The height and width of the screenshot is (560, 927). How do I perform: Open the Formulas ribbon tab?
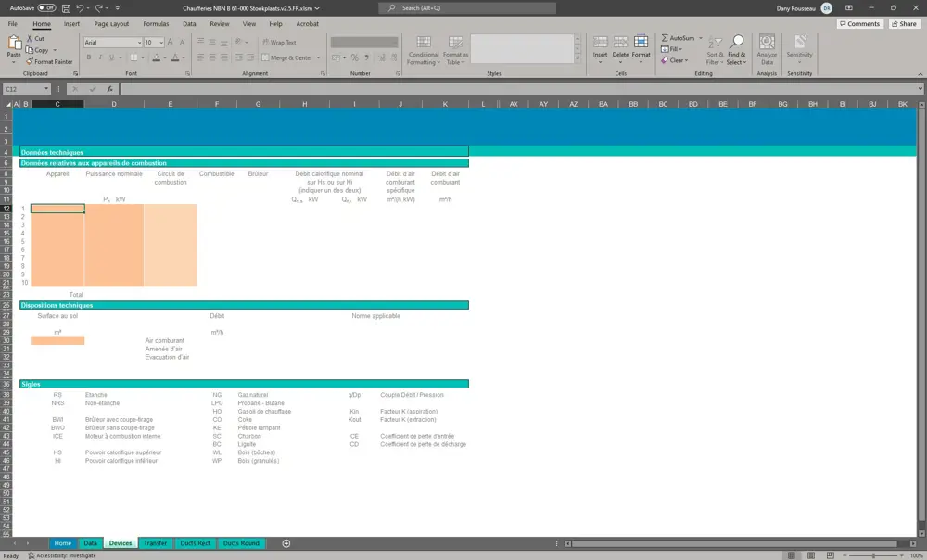click(x=156, y=24)
